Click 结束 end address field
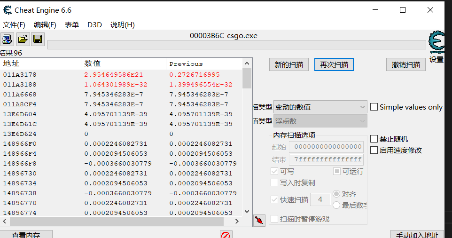 [327, 159]
